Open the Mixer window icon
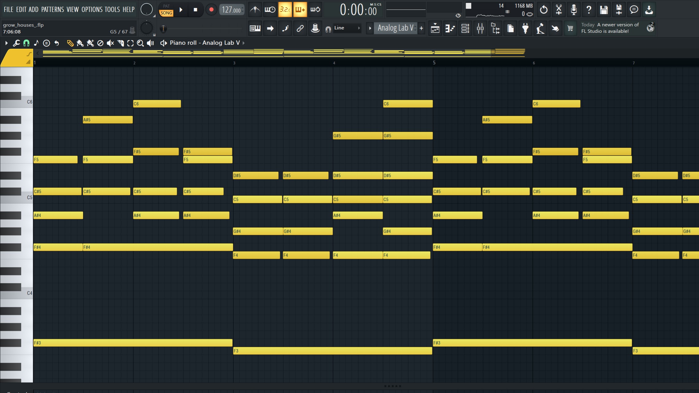The width and height of the screenshot is (699, 393). coord(480,29)
